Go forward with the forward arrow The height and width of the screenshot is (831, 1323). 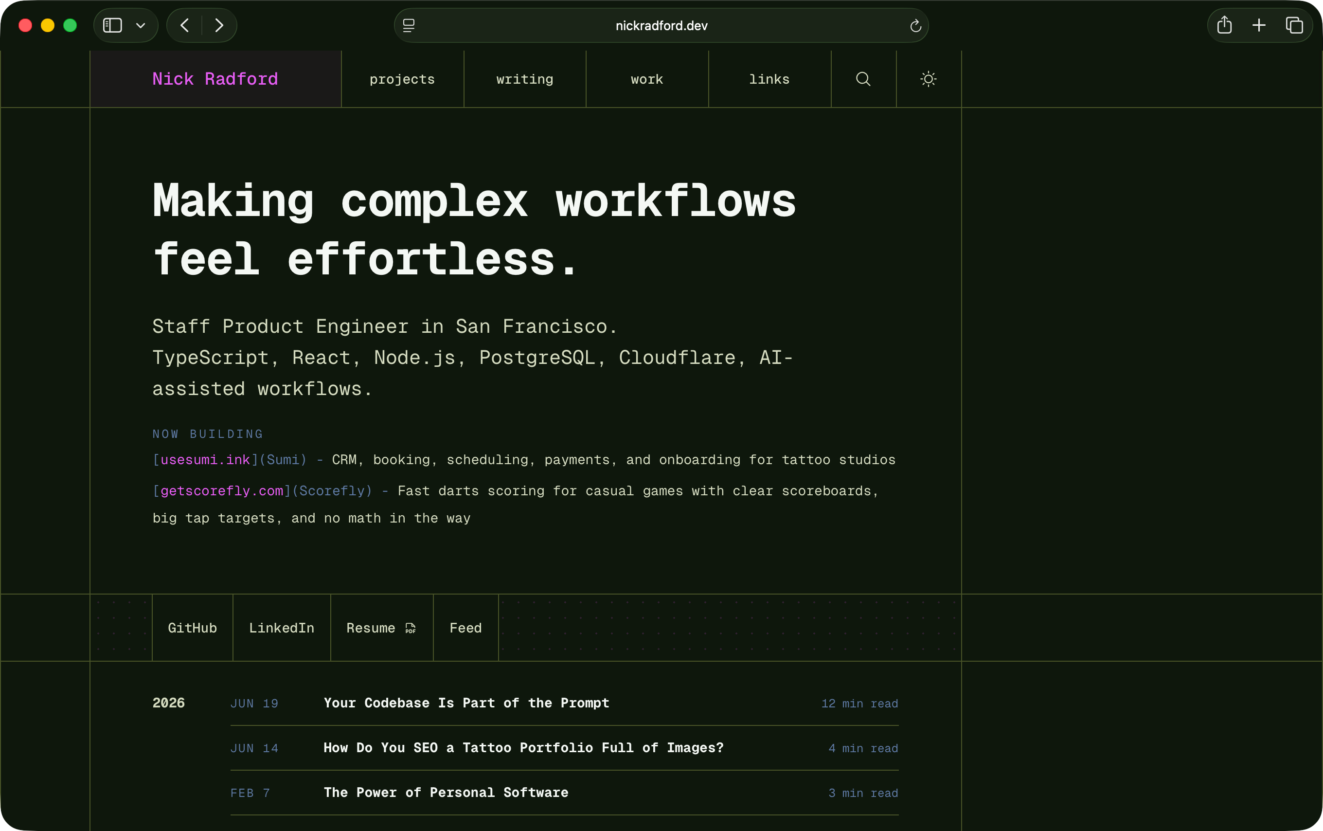click(219, 25)
